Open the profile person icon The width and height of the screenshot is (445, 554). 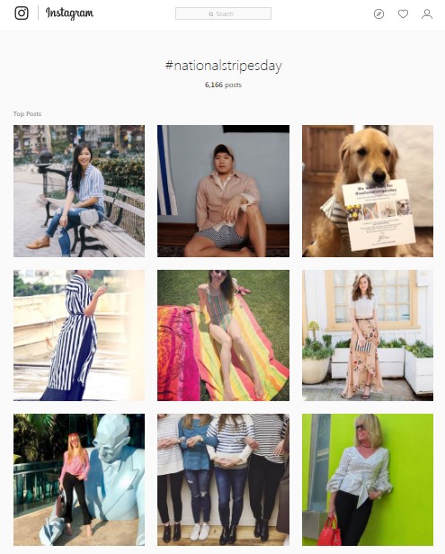[427, 13]
